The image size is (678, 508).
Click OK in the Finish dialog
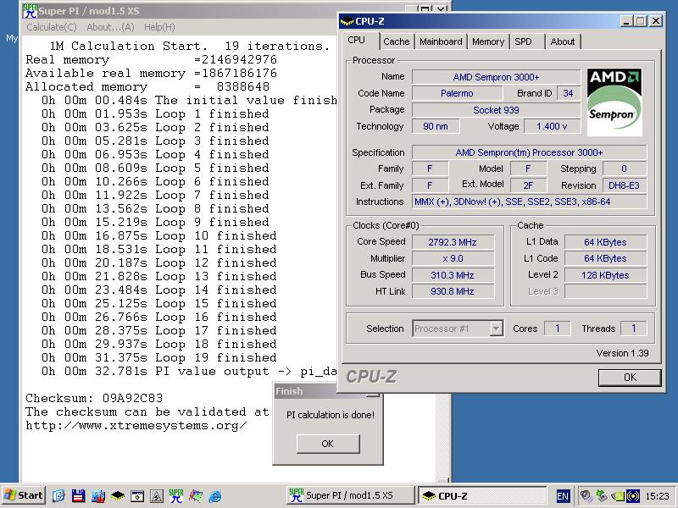point(328,444)
